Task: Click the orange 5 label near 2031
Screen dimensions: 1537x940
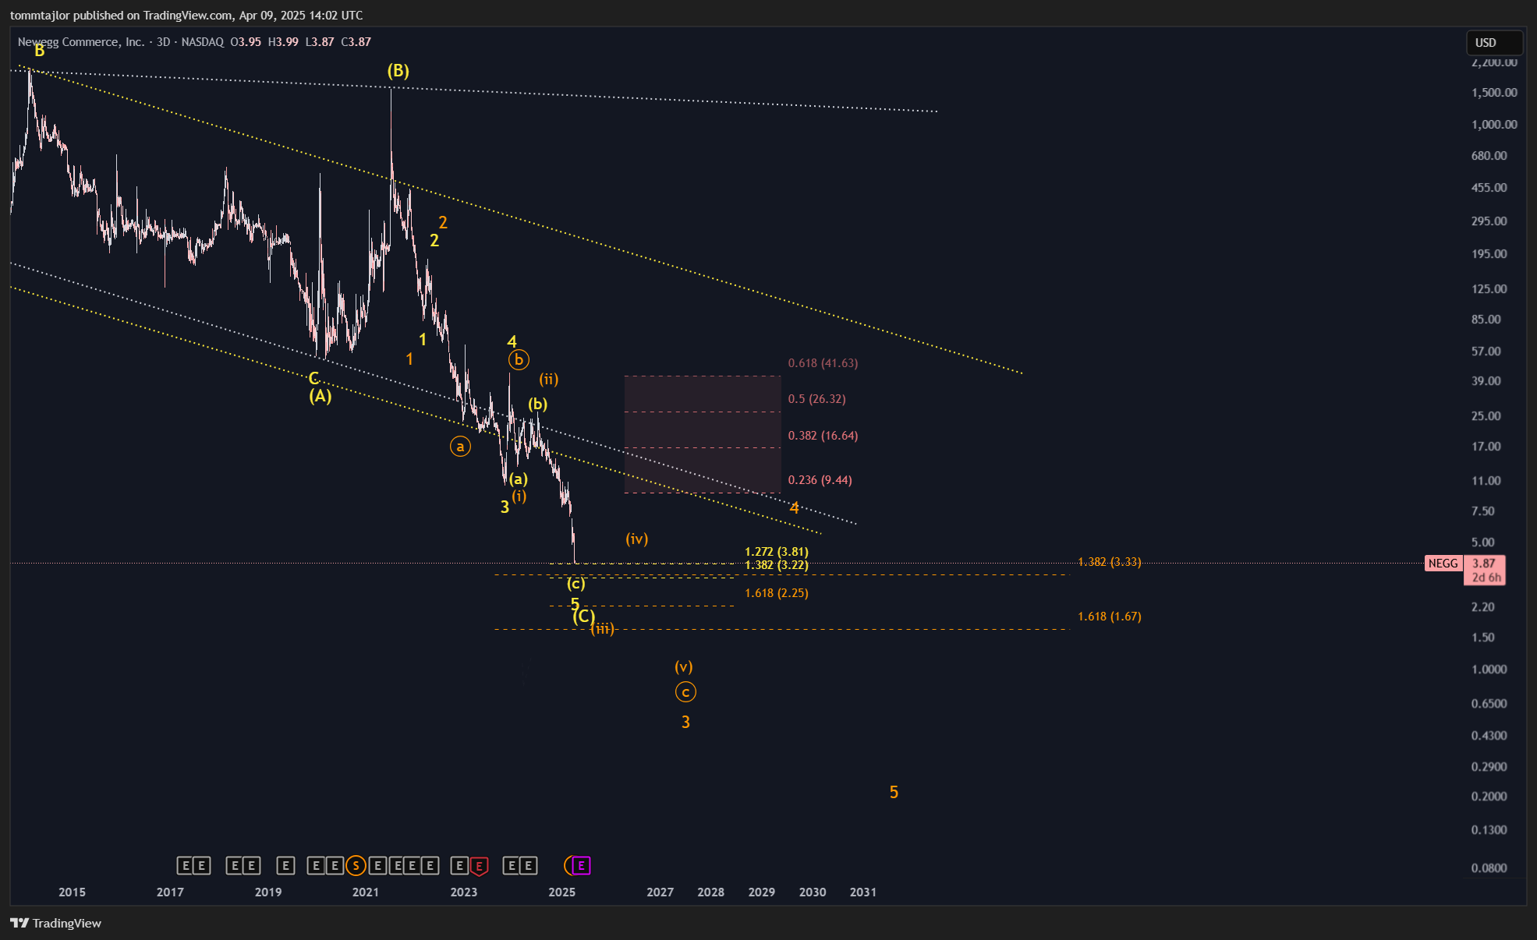Action: pyautogui.click(x=894, y=792)
